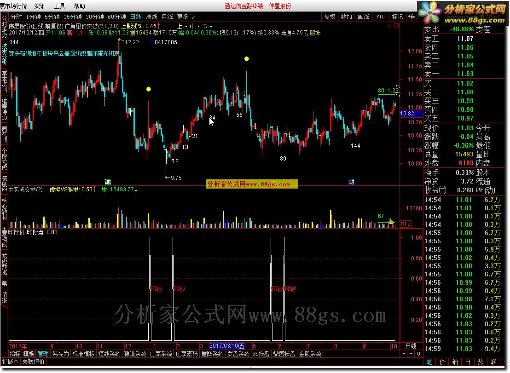The image size is (510, 373).
Task: Select the 5分钟 period tab
Action: 52,17
